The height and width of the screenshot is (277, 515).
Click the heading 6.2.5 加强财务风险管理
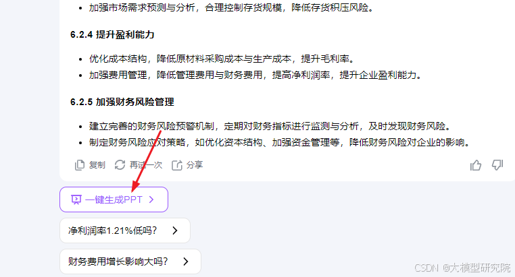[x=122, y=102]
